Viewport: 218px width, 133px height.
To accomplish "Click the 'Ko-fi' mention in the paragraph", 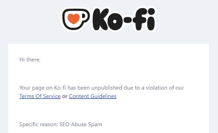I will [x=60, y=88].
